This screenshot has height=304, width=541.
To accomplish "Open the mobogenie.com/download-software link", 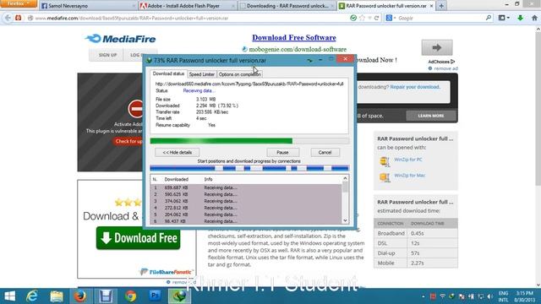I will tap(298, 49).
